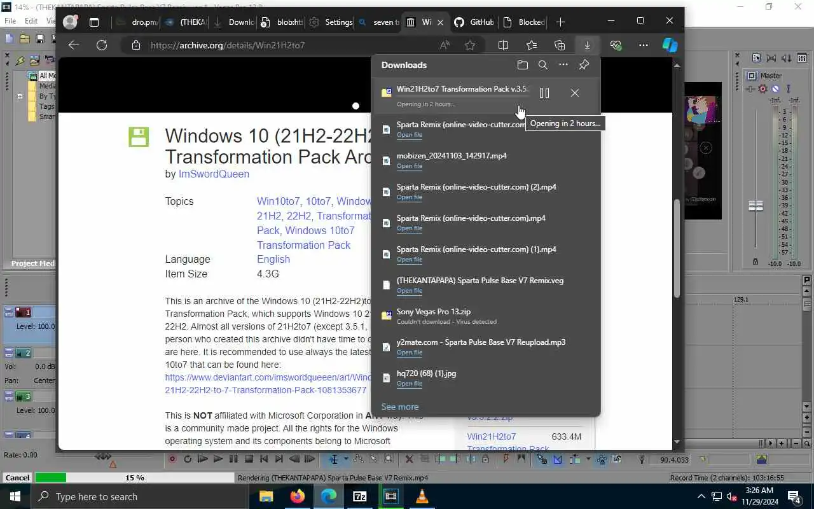Open the Favorites hub icon
This screenshot has height=509, width=814.
coord(532,45)
